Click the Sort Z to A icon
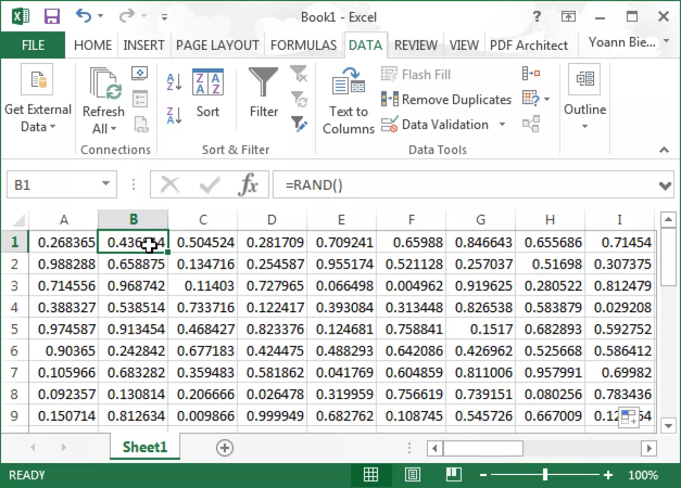 pyautogui.click(x=174, y=115)
